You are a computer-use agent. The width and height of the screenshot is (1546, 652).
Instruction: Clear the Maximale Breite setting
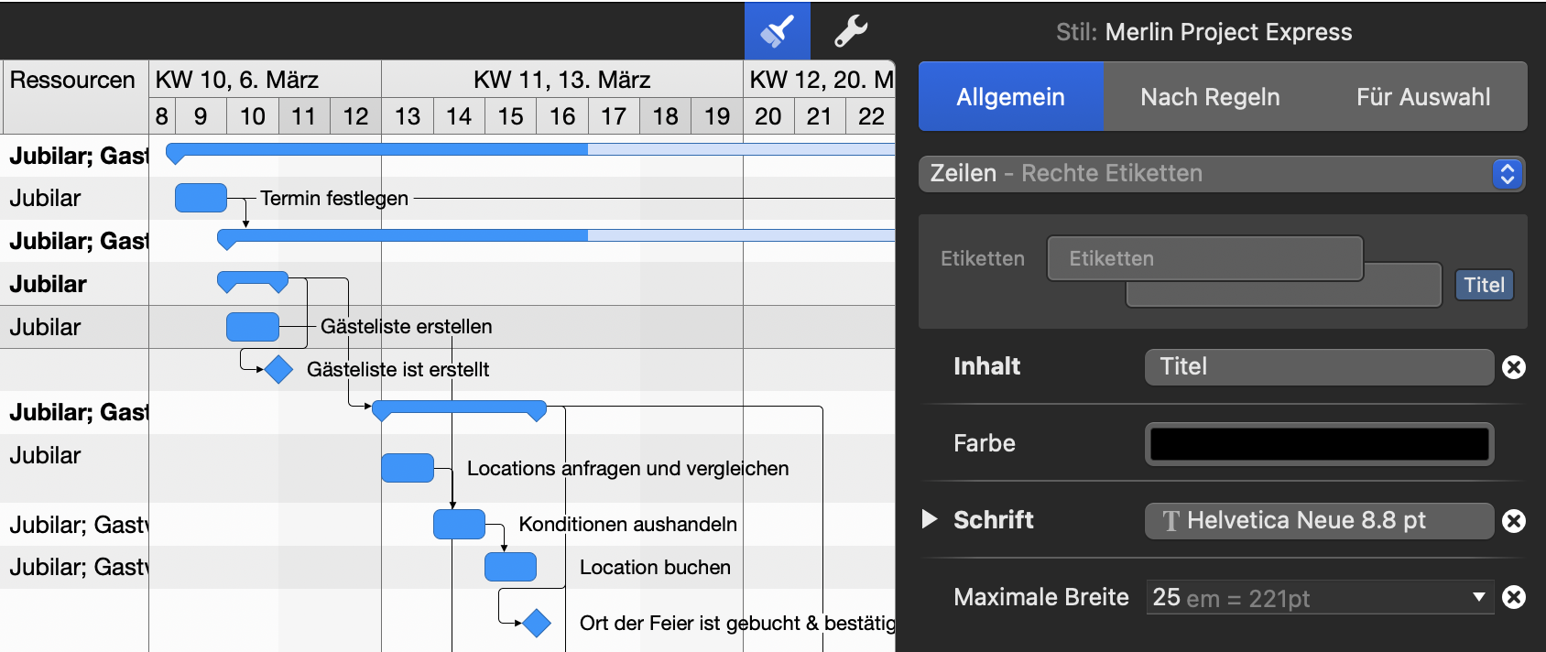click(1514, 597)
